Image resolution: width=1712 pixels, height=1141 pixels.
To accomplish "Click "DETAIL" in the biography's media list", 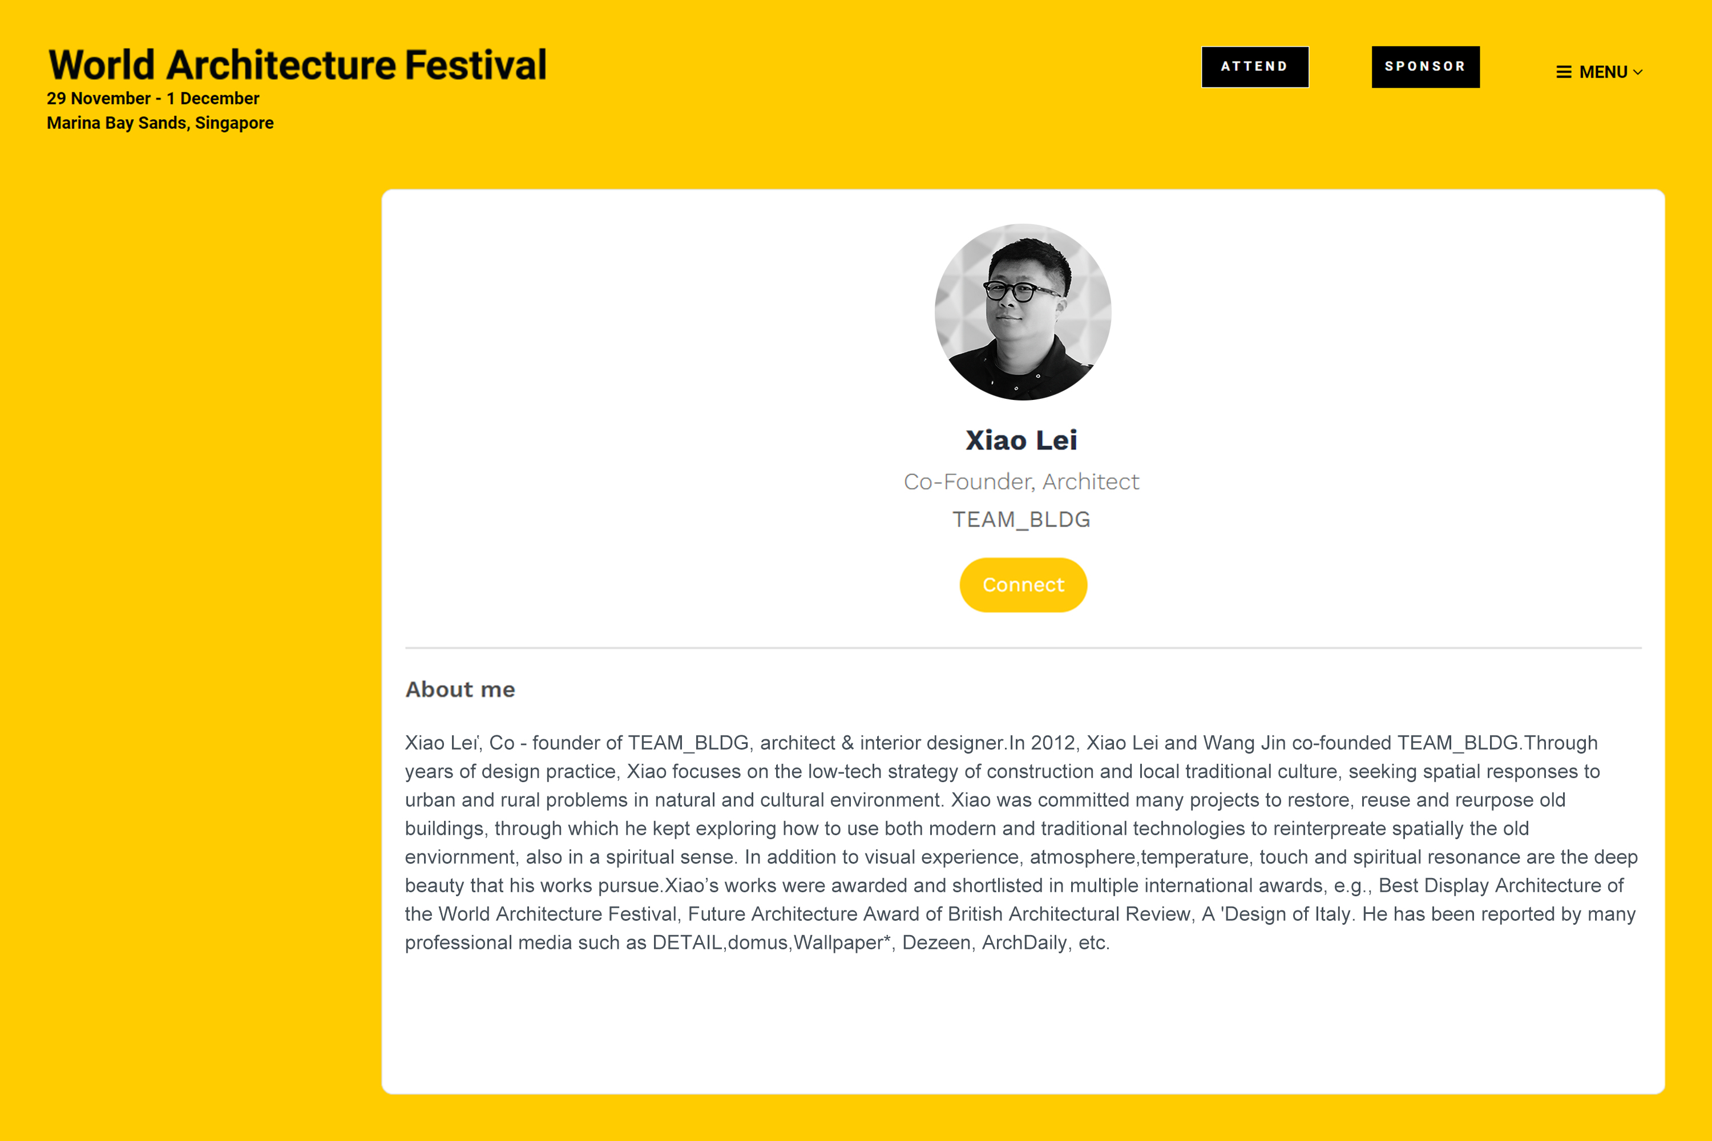I will 687,942.
